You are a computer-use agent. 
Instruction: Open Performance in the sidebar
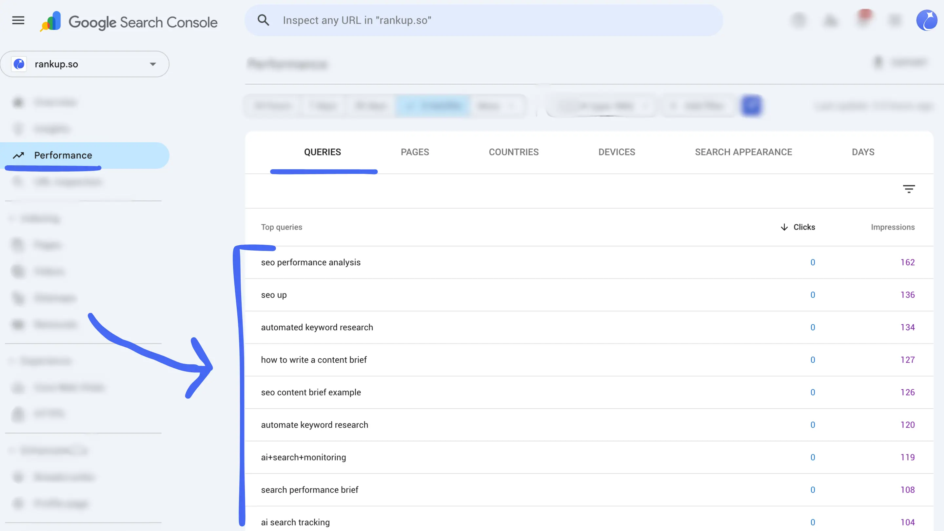(x=63, y=155)
